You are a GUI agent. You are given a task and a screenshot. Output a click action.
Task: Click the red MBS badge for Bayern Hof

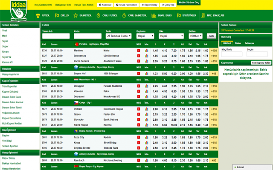tap(138, 73)
